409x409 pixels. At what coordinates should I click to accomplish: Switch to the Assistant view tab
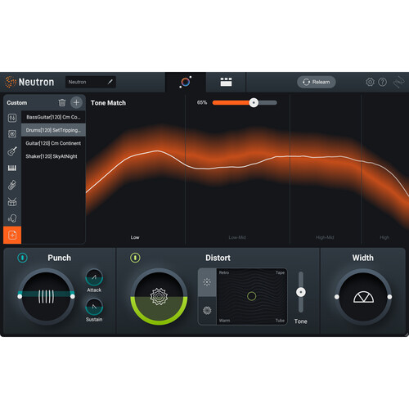point(186,82)
